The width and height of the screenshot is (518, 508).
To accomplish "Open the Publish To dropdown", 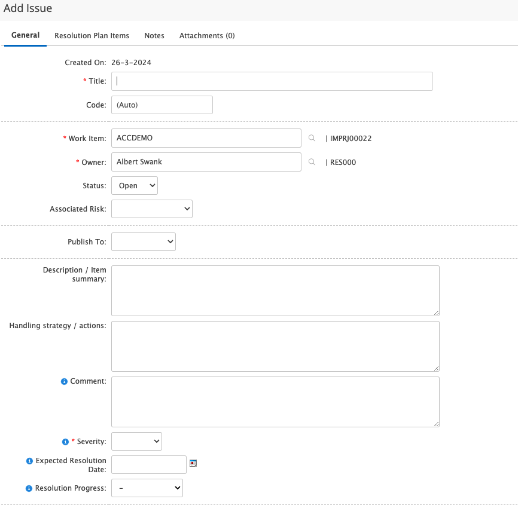I will [144, 241].
